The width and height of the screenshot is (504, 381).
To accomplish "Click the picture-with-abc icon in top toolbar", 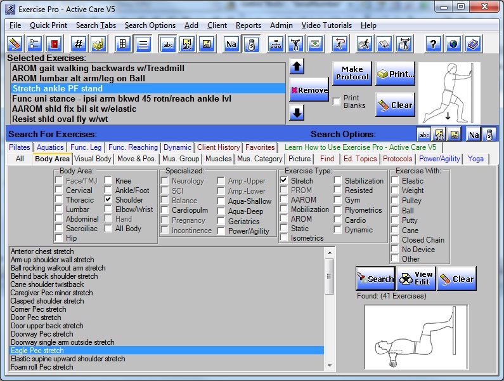I will [x=187, y=44].
